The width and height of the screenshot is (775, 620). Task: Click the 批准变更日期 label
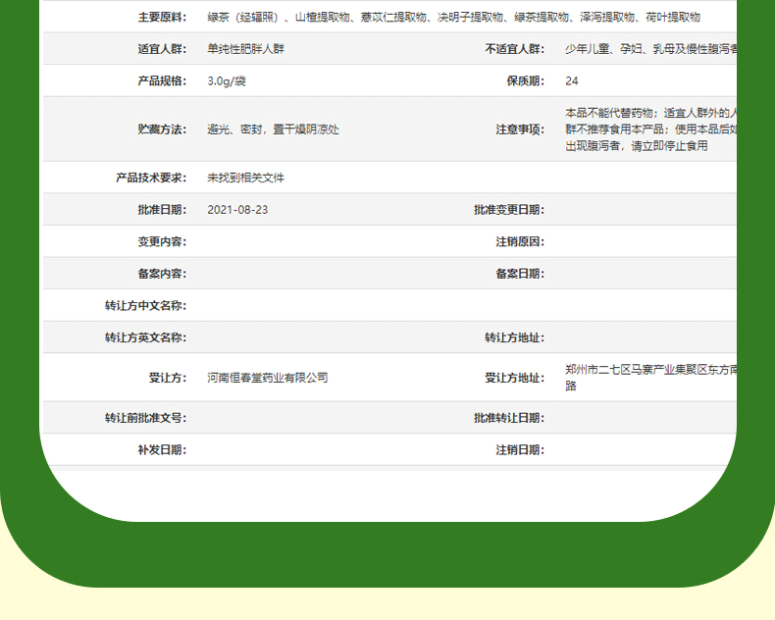[x=509, y=210]
